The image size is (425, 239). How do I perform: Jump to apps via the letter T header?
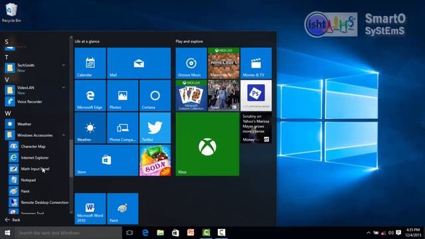point(7,57)
